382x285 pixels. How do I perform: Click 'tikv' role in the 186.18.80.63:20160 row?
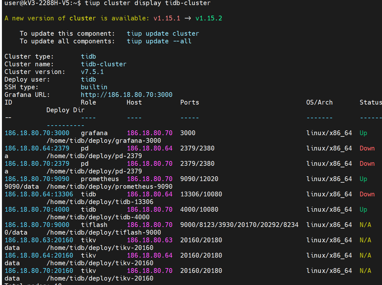pyautogui.click(x=88, y=240)
